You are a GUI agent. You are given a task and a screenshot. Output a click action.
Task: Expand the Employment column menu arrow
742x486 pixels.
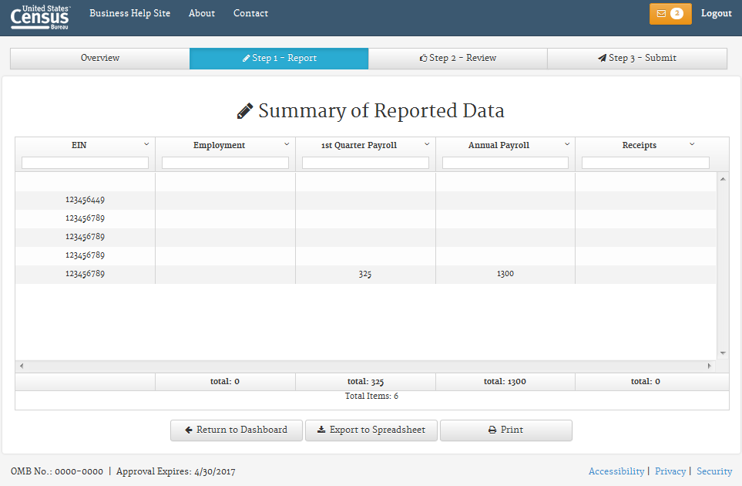tap(287, 144)
